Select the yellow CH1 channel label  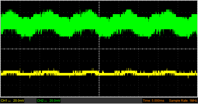pos(4,101)
